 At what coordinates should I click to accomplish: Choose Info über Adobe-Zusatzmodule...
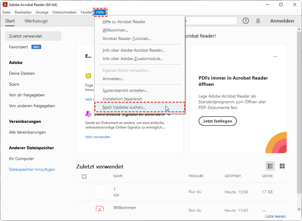point(140,59)
